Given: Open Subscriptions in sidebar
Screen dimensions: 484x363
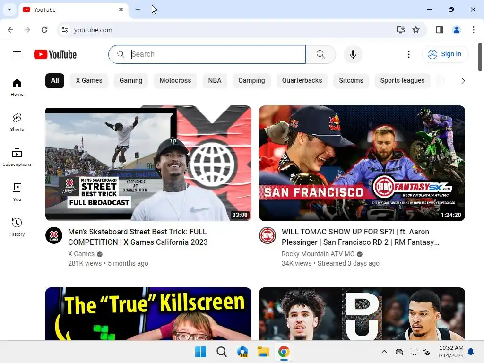Looking at the screenshot, I should click(17, 157).
